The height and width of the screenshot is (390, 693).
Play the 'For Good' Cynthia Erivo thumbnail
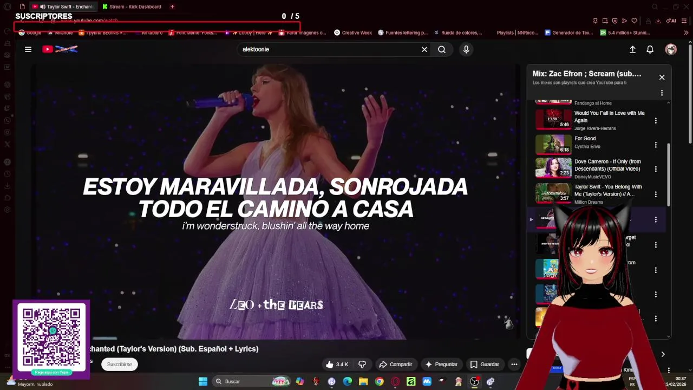pyautogui.click(x=553, y=145)
